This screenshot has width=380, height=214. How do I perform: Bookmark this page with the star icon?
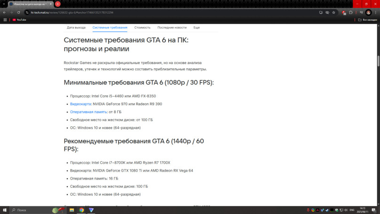334,12
